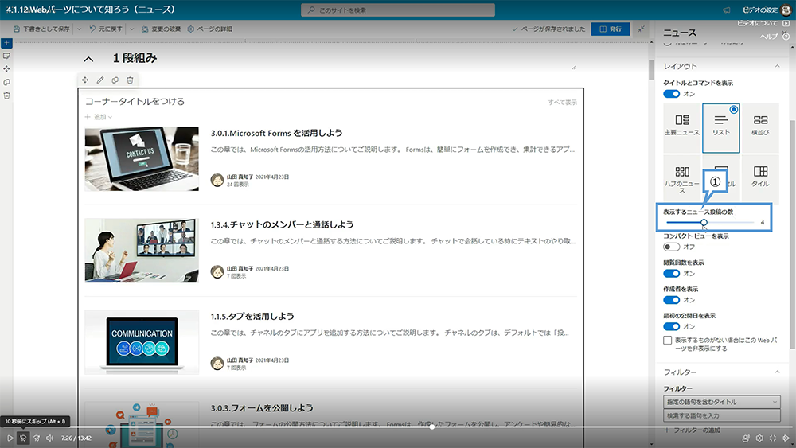Toggle 閲覧回数を表示 switch
This screenshot has height=448, width=796.
[x=671, y=274]
